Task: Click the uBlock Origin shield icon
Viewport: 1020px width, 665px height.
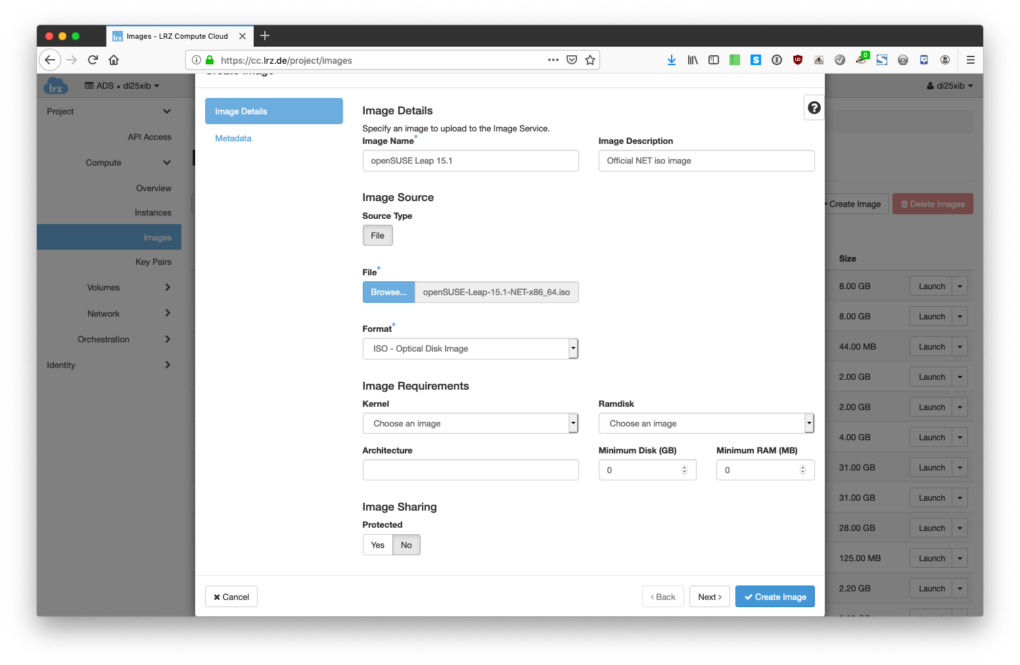Action: pyautogui.click(x=797, y=60)
